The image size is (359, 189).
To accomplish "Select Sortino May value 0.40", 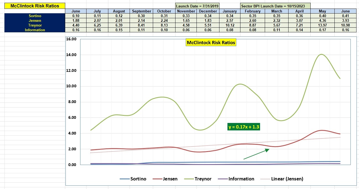I will 322,16.
